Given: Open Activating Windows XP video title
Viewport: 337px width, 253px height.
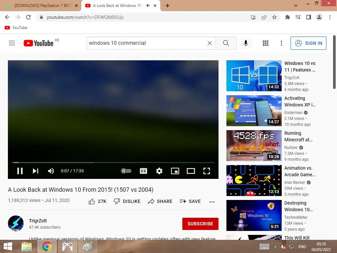Looking at the screenshot, I should click(x=300, y=101).
